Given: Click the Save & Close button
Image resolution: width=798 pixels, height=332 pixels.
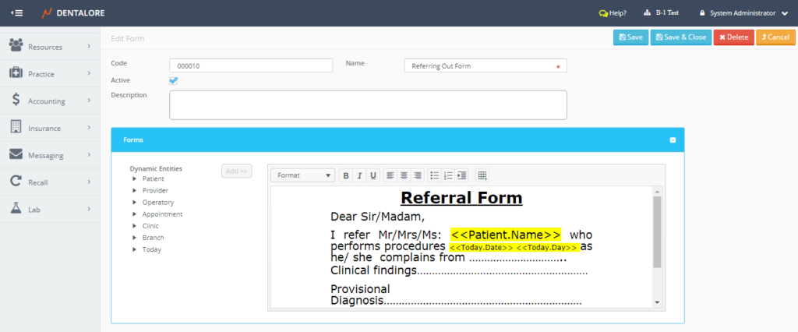Looking at the screenshot, I should [681, 37].
